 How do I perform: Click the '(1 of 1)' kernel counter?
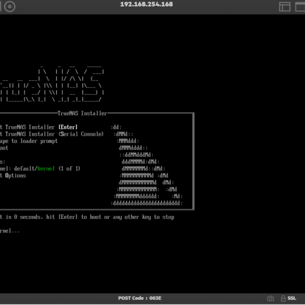[x=69, y=168]
